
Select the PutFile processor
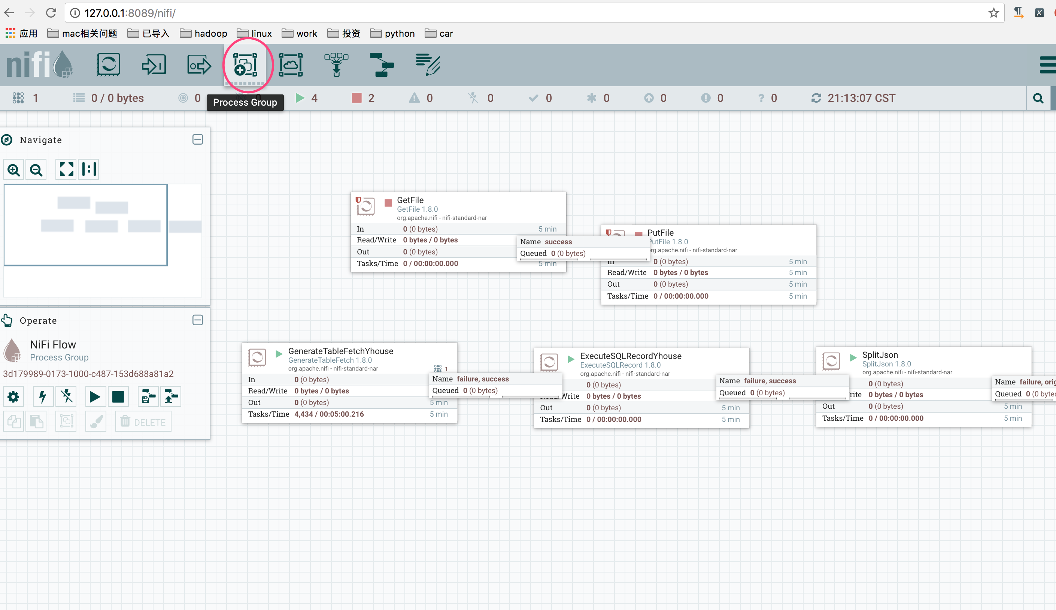(x=708, y=265)
